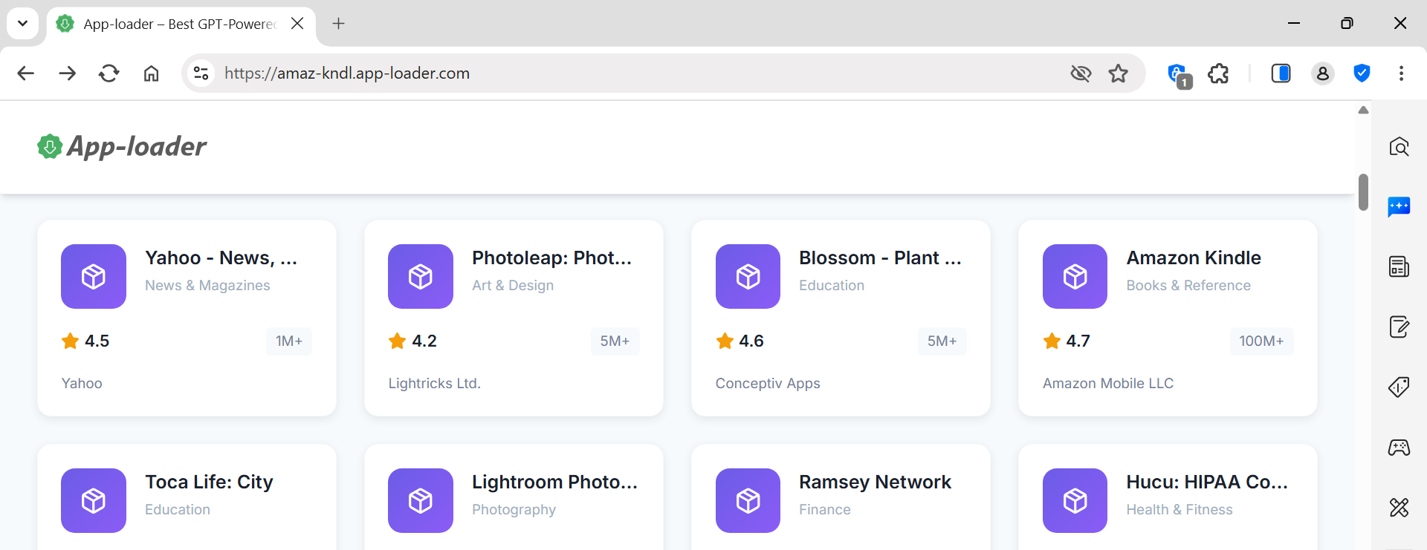Toggle the tracking protection eye icon

(x=1081, y=73)
